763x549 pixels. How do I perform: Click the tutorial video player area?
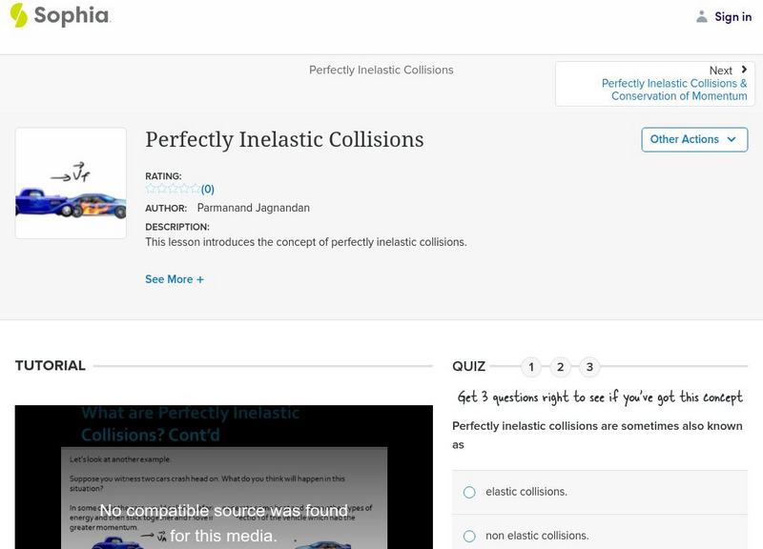[x=224, y=477]
